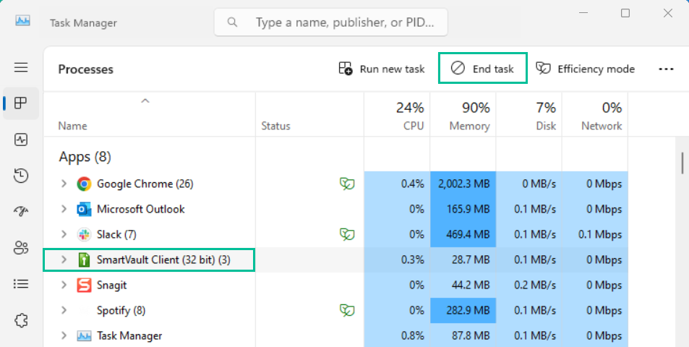Expand the Spotify process group

(x=64, y=311)
